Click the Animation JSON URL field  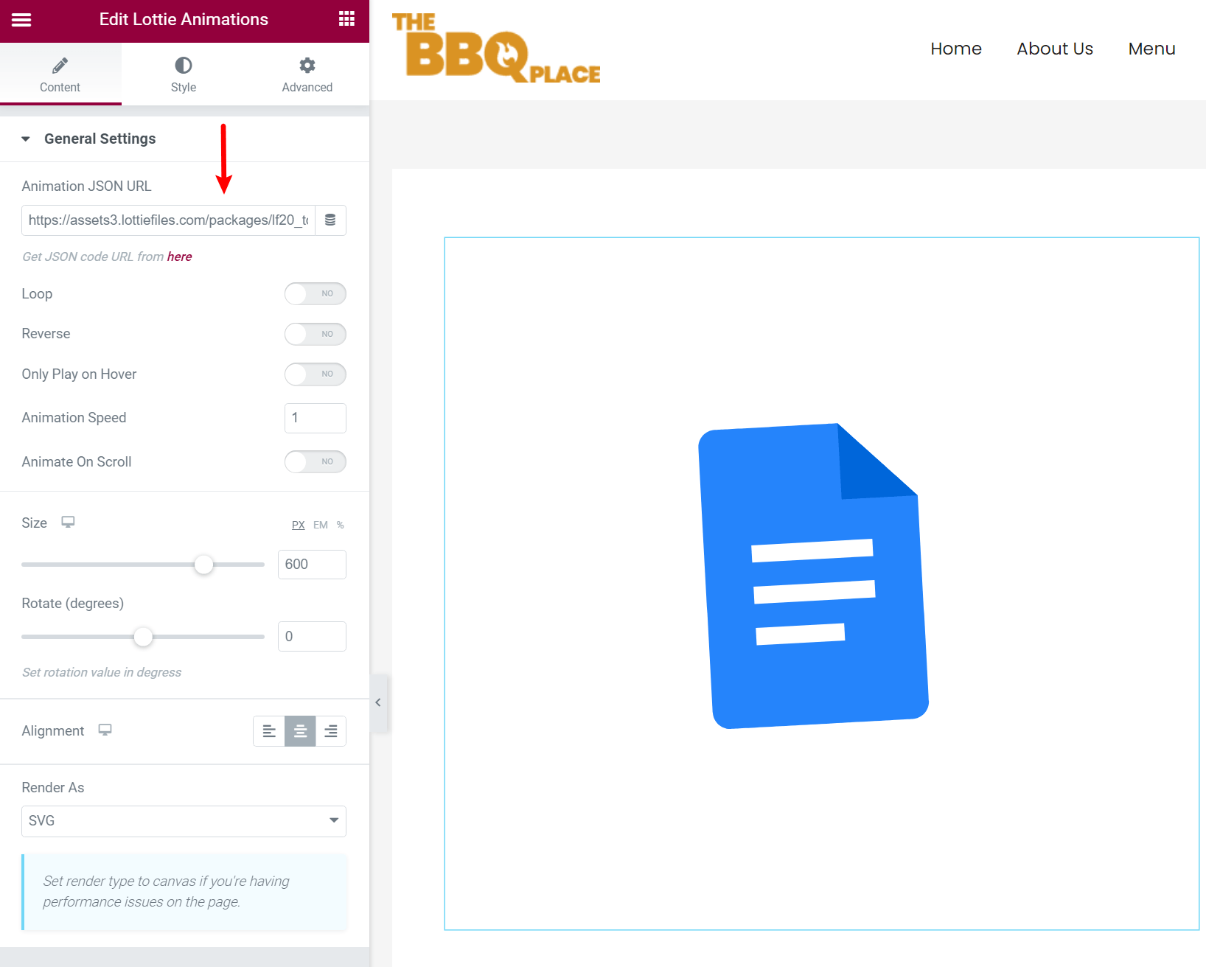coord(169,220)
